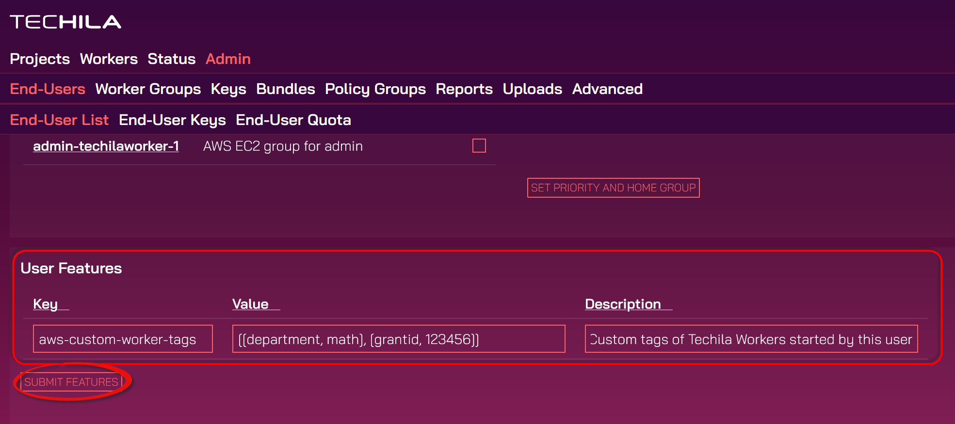Open the admin-techilaworker-1 group link
Image resolution: width=955 pixels, height=424 pixels.
[x=106, y=146]
